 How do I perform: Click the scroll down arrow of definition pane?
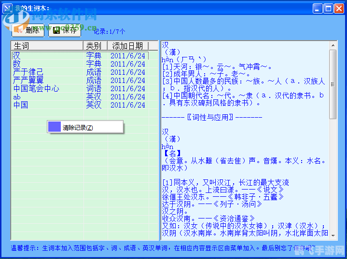point(333,236)
